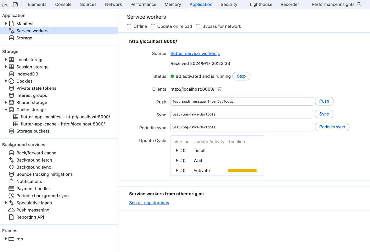Click the Manifest document icon
370x252 pixels.
pos(11,24)
